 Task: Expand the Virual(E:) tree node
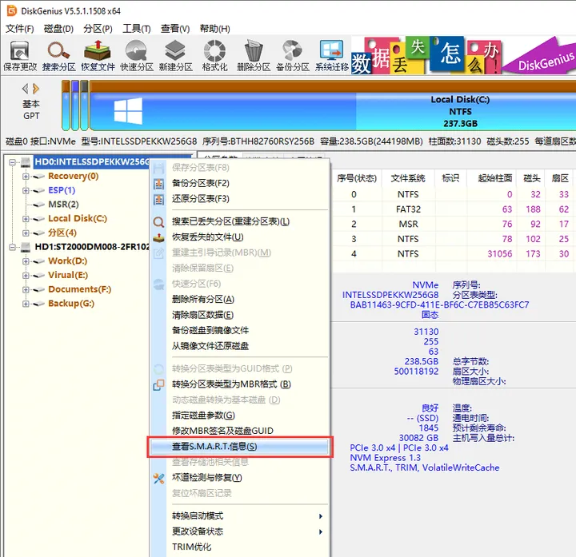pyautogui.click(x=26, y=275)
